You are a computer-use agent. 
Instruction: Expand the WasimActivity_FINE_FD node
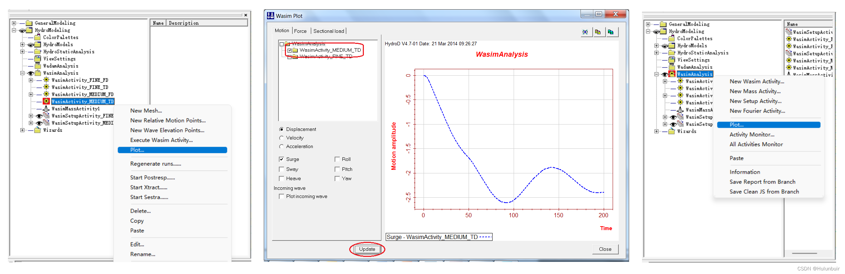(31, 80)
